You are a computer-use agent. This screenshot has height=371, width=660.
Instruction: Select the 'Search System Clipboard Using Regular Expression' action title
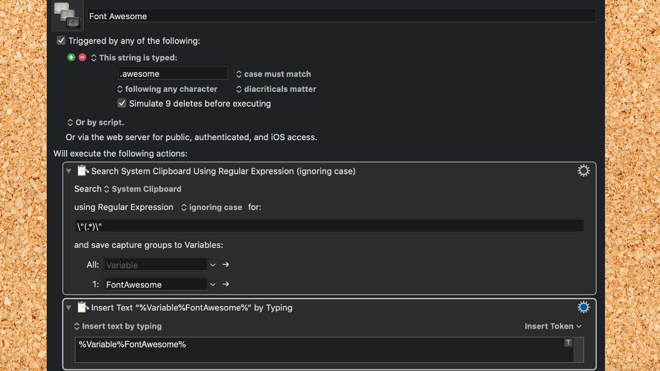point(223,171)
